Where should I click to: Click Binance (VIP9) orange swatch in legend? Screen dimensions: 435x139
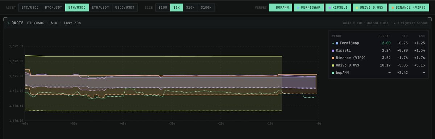[x=333, y=58]
